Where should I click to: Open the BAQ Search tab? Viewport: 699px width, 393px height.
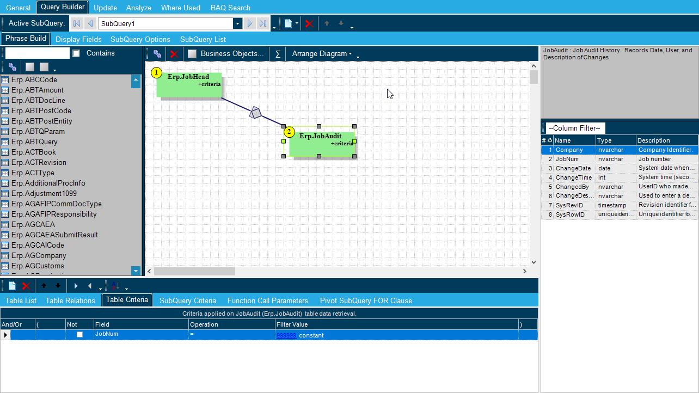tap(230, 8)
